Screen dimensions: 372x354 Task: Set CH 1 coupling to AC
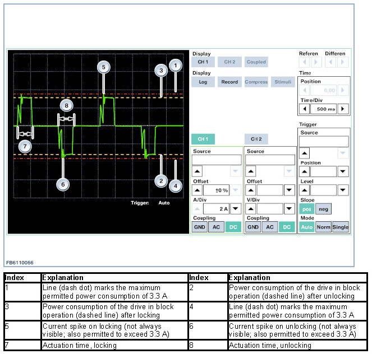pyautogui.click(x=217, y=227)
